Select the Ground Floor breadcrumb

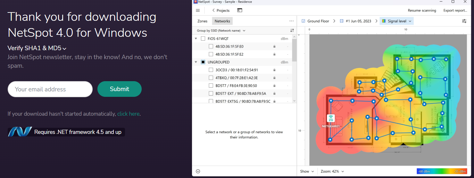coord(318,21)
